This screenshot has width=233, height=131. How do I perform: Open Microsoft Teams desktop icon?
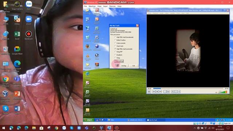pos(17,81)
